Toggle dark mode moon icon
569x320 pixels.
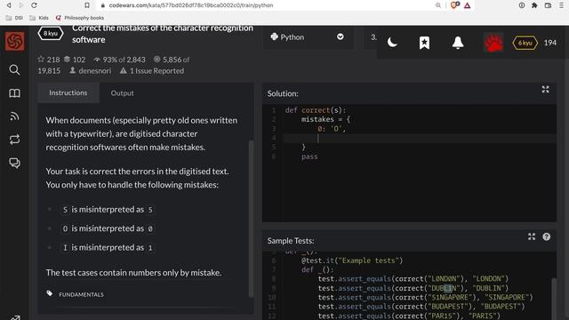[x=392, y=43]
